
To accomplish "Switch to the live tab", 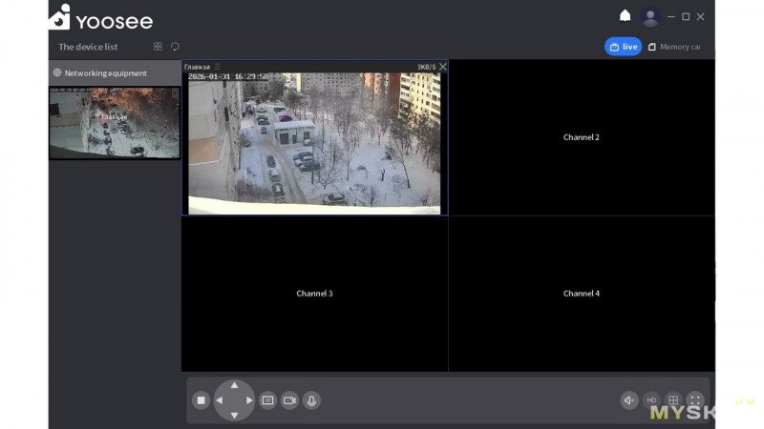I will pyautogui.click(x=624, y=47).
